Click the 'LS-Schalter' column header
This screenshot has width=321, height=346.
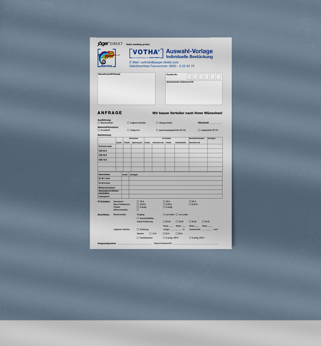coord(167,138)
